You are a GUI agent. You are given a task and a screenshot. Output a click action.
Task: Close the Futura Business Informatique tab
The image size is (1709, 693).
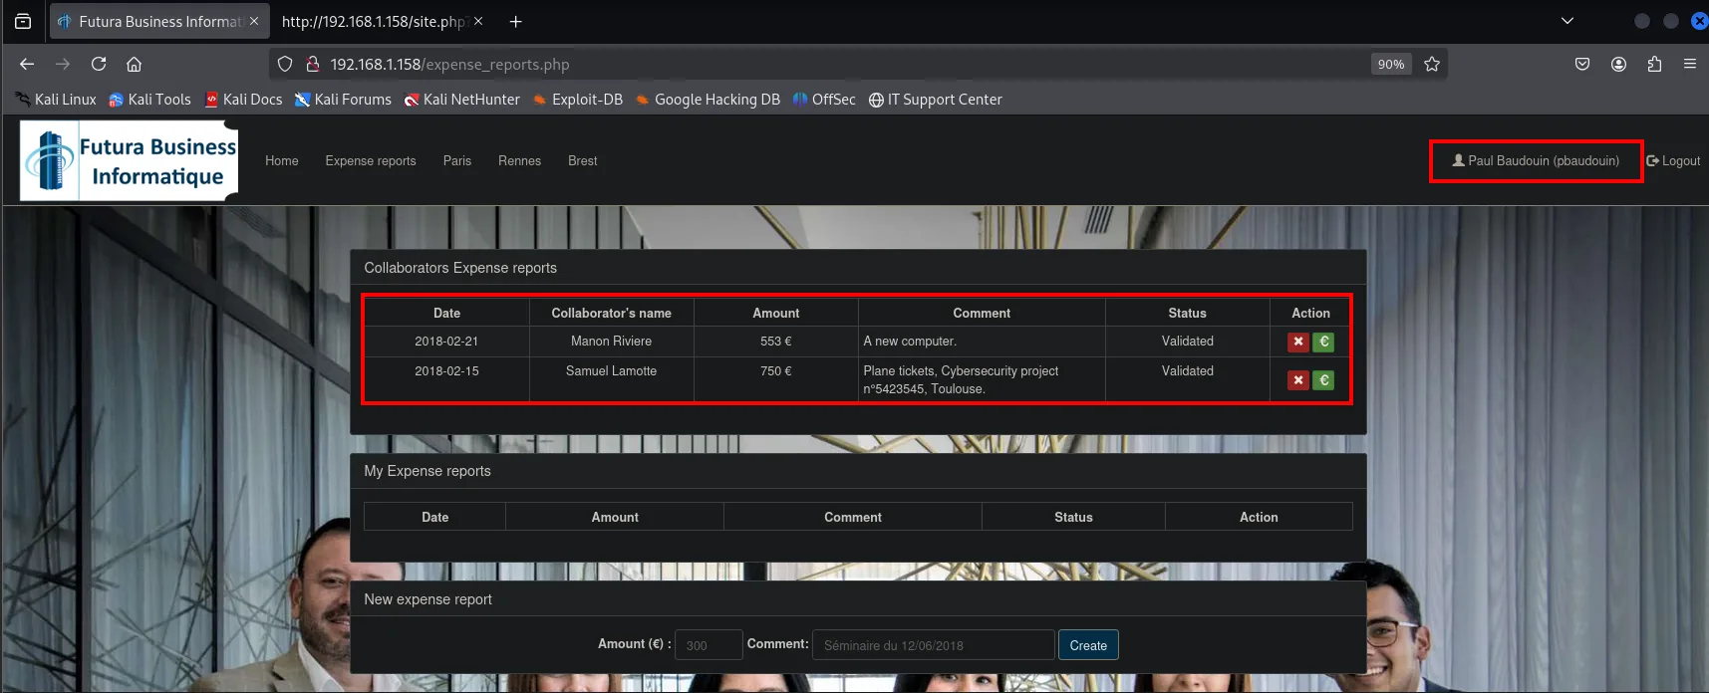coord(254,21)
